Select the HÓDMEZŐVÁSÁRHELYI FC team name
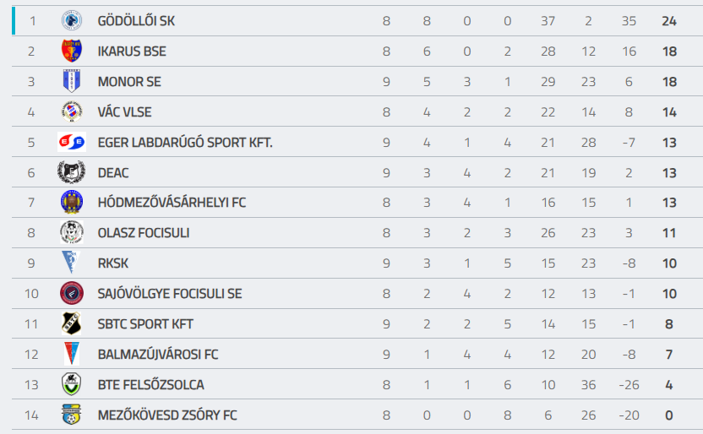This screenshot has width=703, height=434. (172, 203)
